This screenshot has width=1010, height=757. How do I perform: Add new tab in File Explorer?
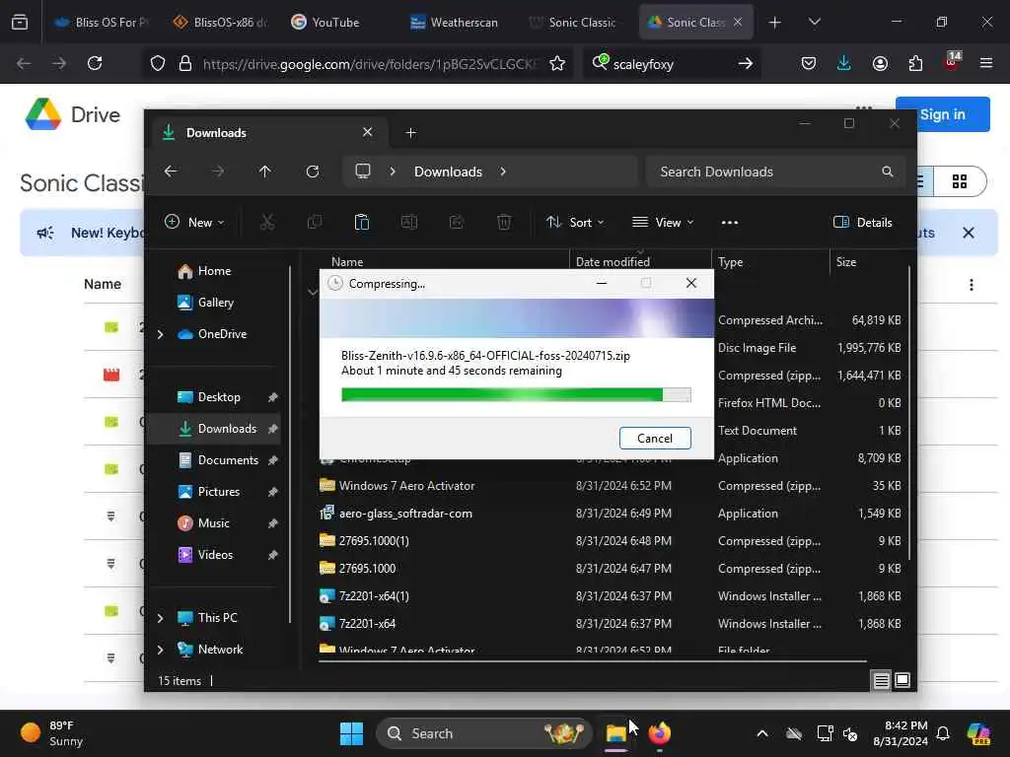click(x=411, y=133)
